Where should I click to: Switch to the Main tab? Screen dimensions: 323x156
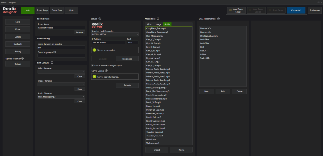[28, 10]
